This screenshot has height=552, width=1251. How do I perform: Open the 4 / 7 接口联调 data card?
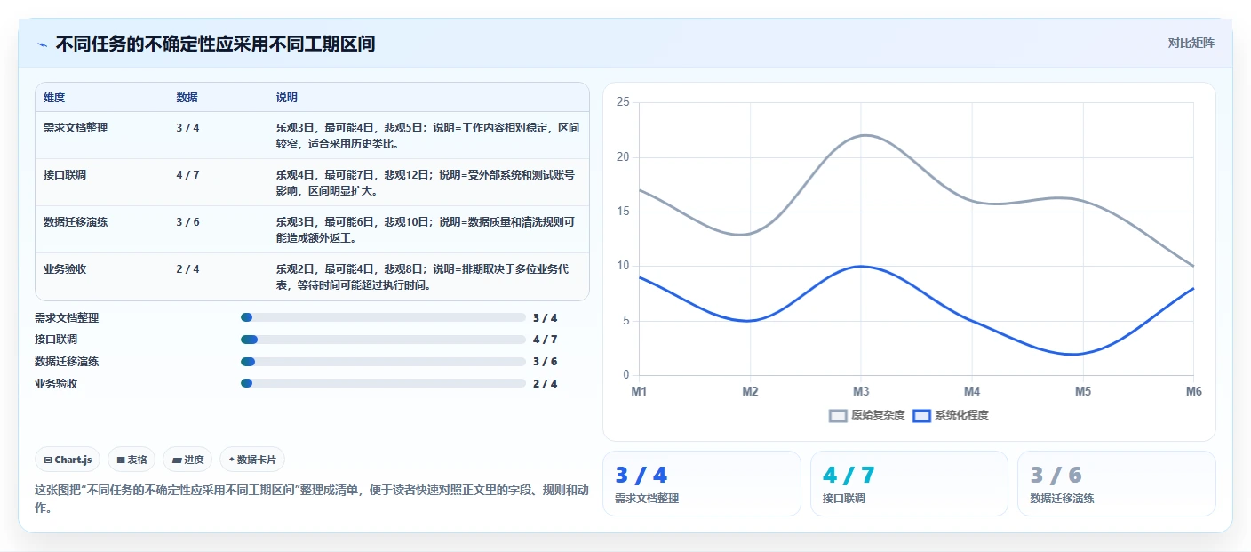(909, 484)
